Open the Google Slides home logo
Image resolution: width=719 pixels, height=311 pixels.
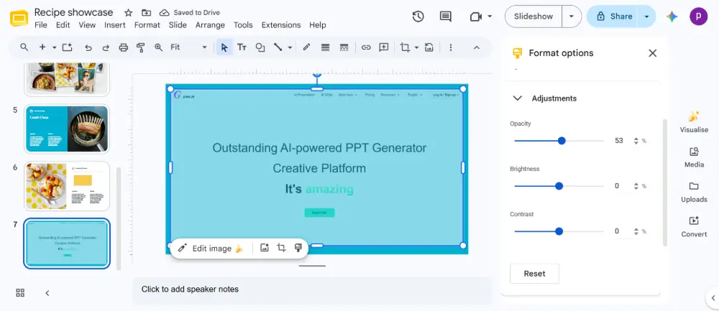point(19,19)
